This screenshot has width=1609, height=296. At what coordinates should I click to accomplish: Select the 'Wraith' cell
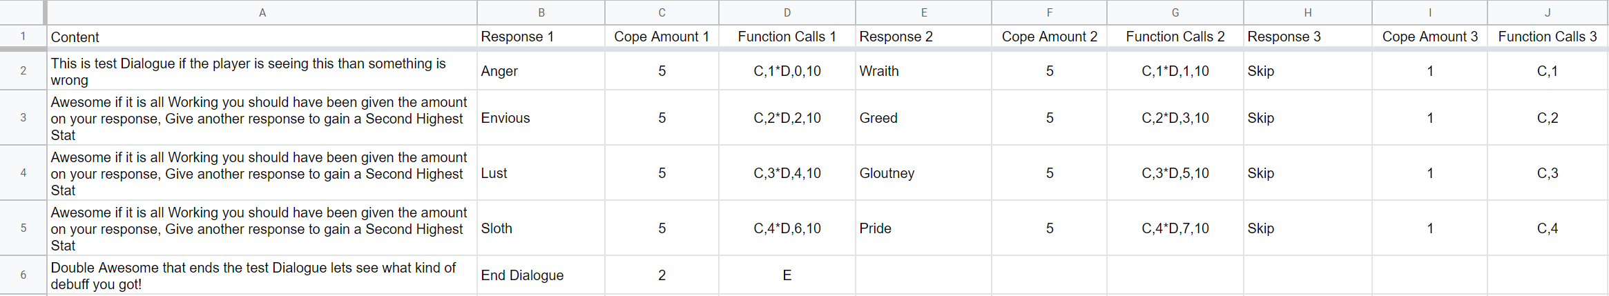tap(923, 71)
